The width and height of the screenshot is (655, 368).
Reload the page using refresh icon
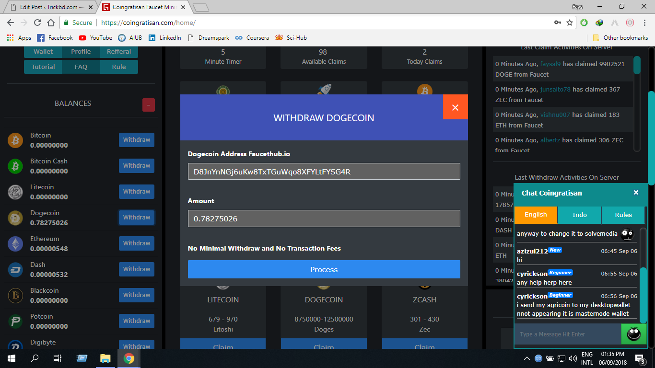click(x=37, y=23)
